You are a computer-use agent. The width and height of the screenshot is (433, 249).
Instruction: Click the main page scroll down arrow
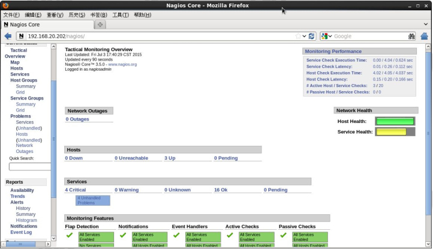[x=428, y=244]
